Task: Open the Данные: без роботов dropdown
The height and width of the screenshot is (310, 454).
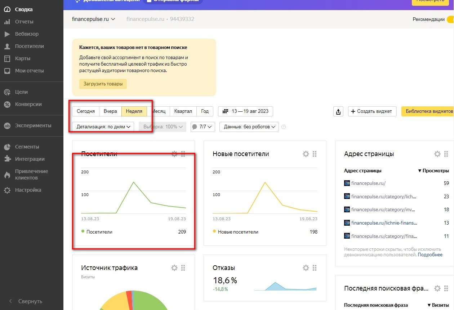Action: [x=249, y=127]
